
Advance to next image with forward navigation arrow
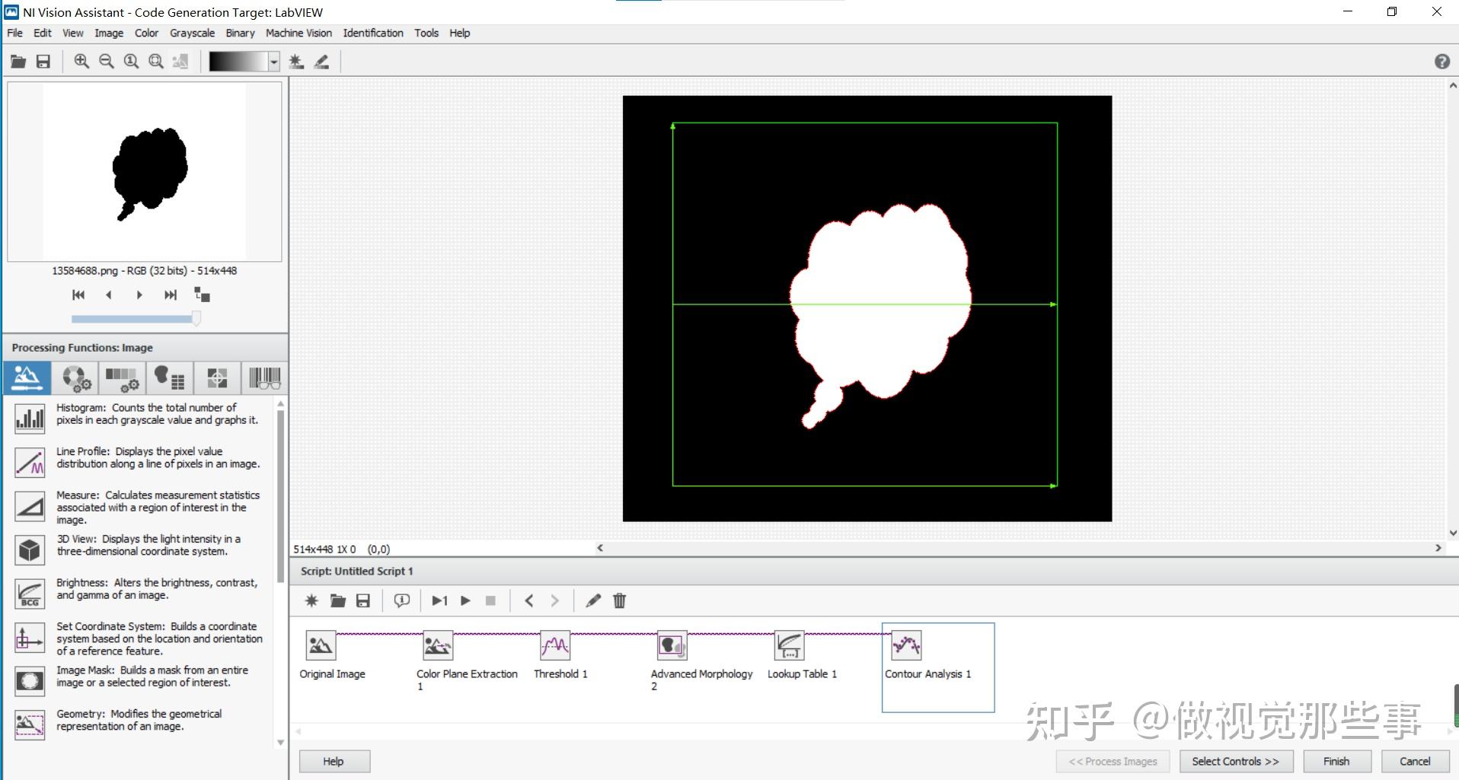click(139, 295)
